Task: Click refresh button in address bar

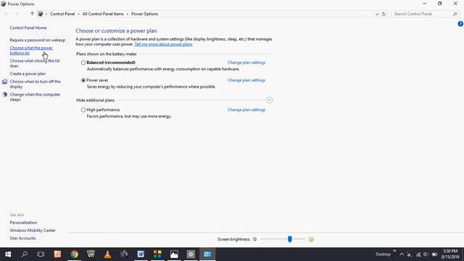Action: coord(384,14)
